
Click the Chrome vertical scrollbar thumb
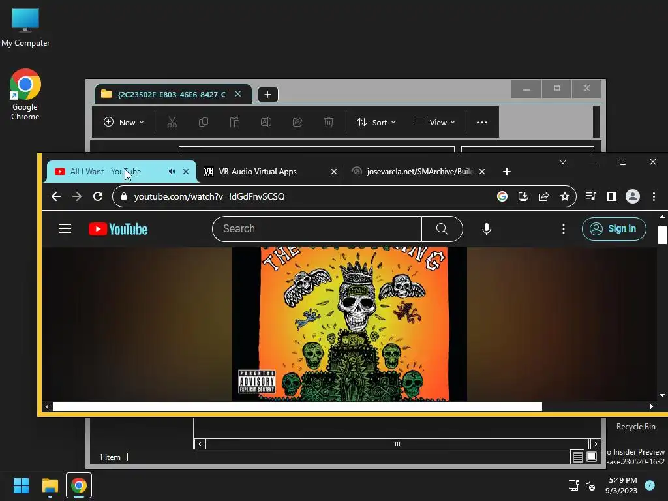[662, 235]
